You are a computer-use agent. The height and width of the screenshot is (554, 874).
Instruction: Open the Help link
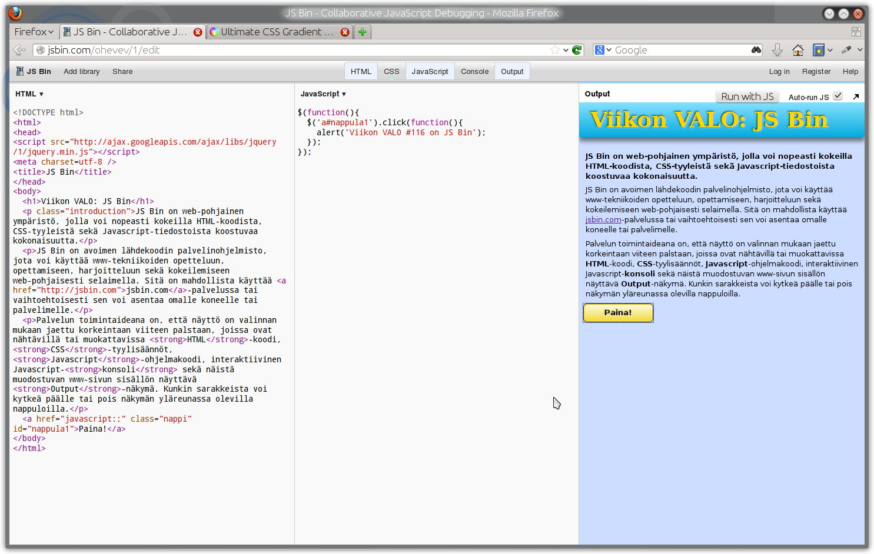(x=850, y=71)
